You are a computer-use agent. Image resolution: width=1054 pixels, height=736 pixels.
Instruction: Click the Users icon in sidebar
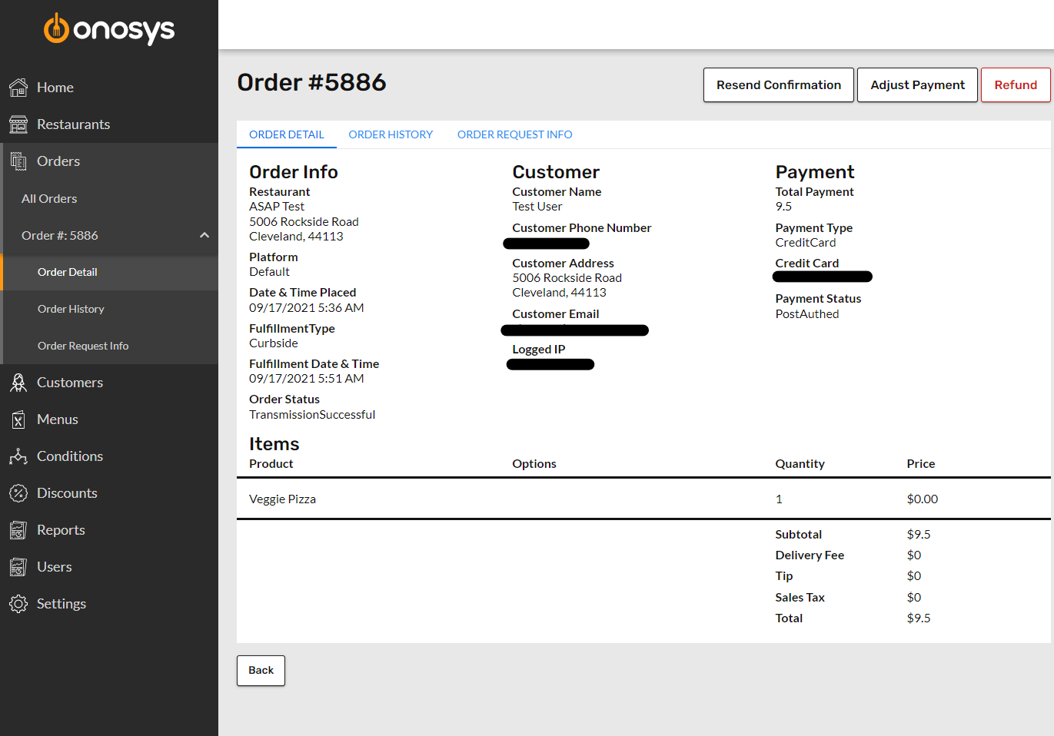point(18,566)
